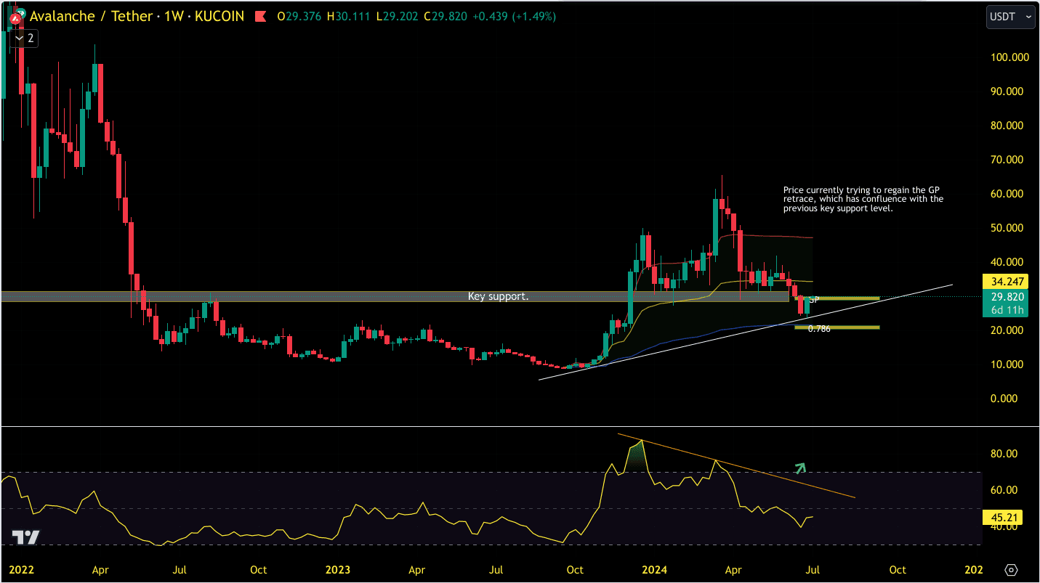The image size is (1040, 583).
Task: Click the low value L29.202
Action: (398, 16)
